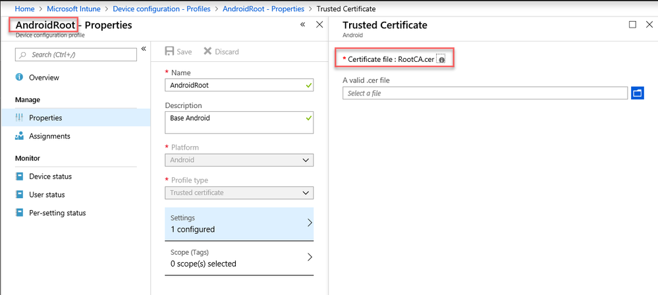The height and width of the screenshot is (295, 658).
Task: Click the Discard button label
Action: click(x=227, y=51)
